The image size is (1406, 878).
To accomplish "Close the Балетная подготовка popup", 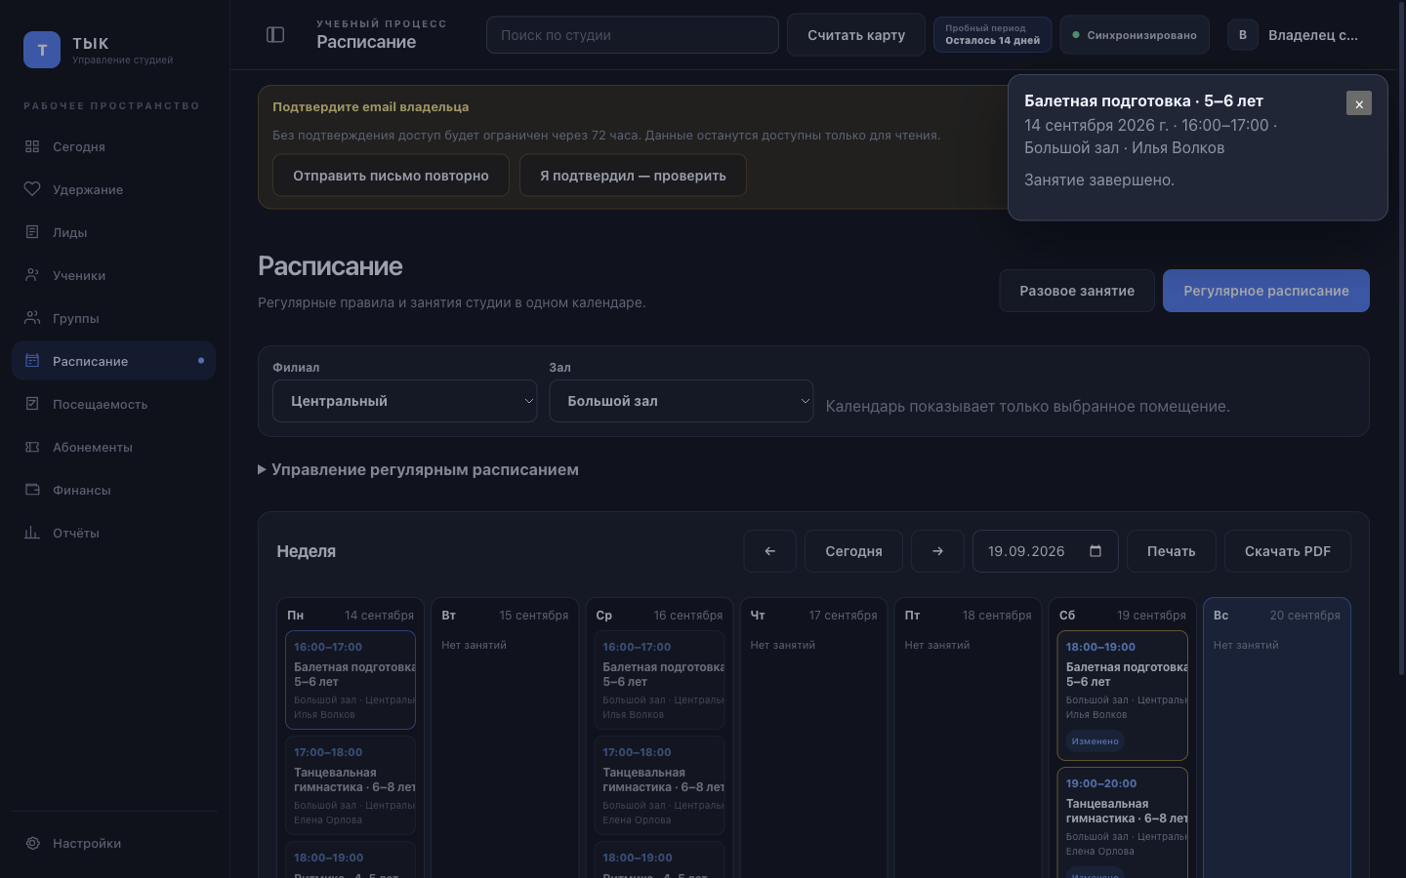I will (x=1359, y=103).
